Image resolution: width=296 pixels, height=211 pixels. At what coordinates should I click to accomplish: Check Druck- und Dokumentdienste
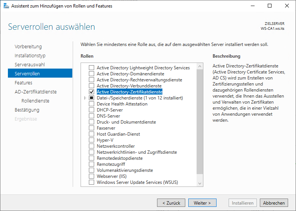click(92, 122)
